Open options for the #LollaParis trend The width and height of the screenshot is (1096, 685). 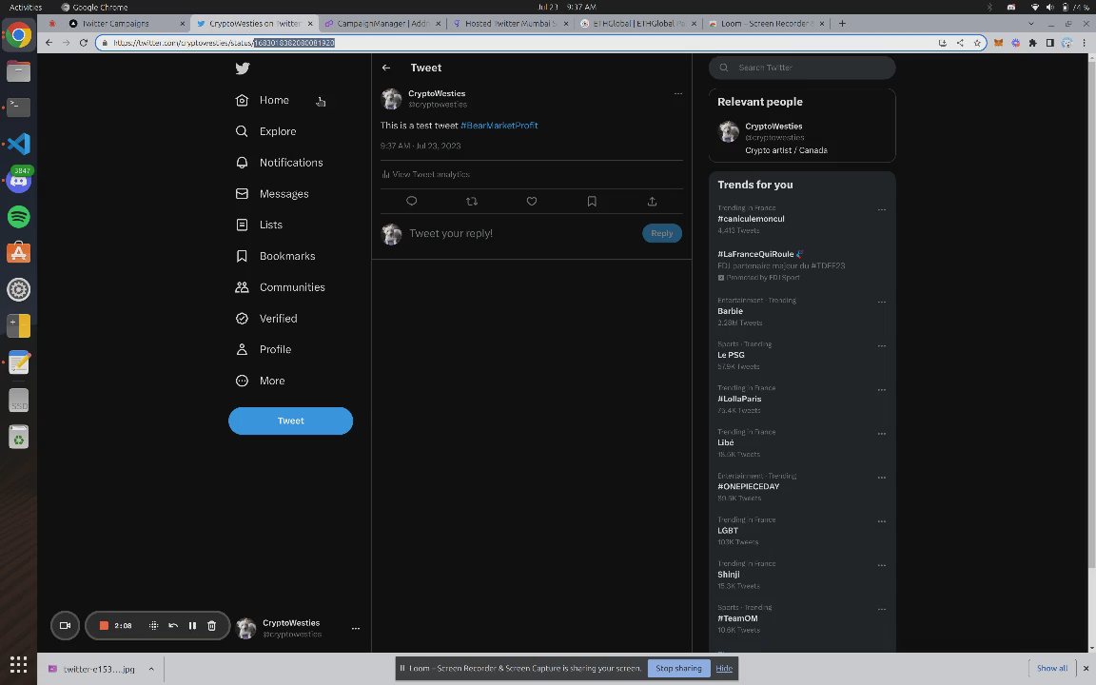881,390
